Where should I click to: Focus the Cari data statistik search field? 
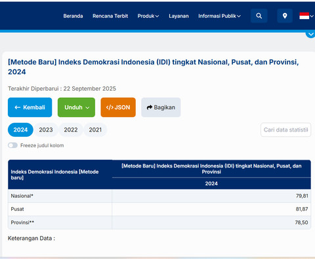tap(285, 129)
